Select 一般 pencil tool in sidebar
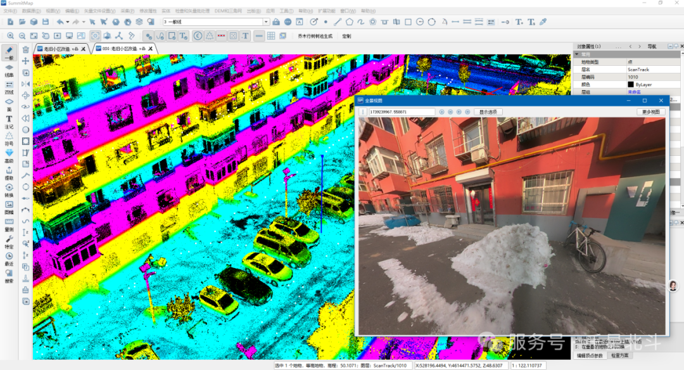 click(x=9, y=53)
